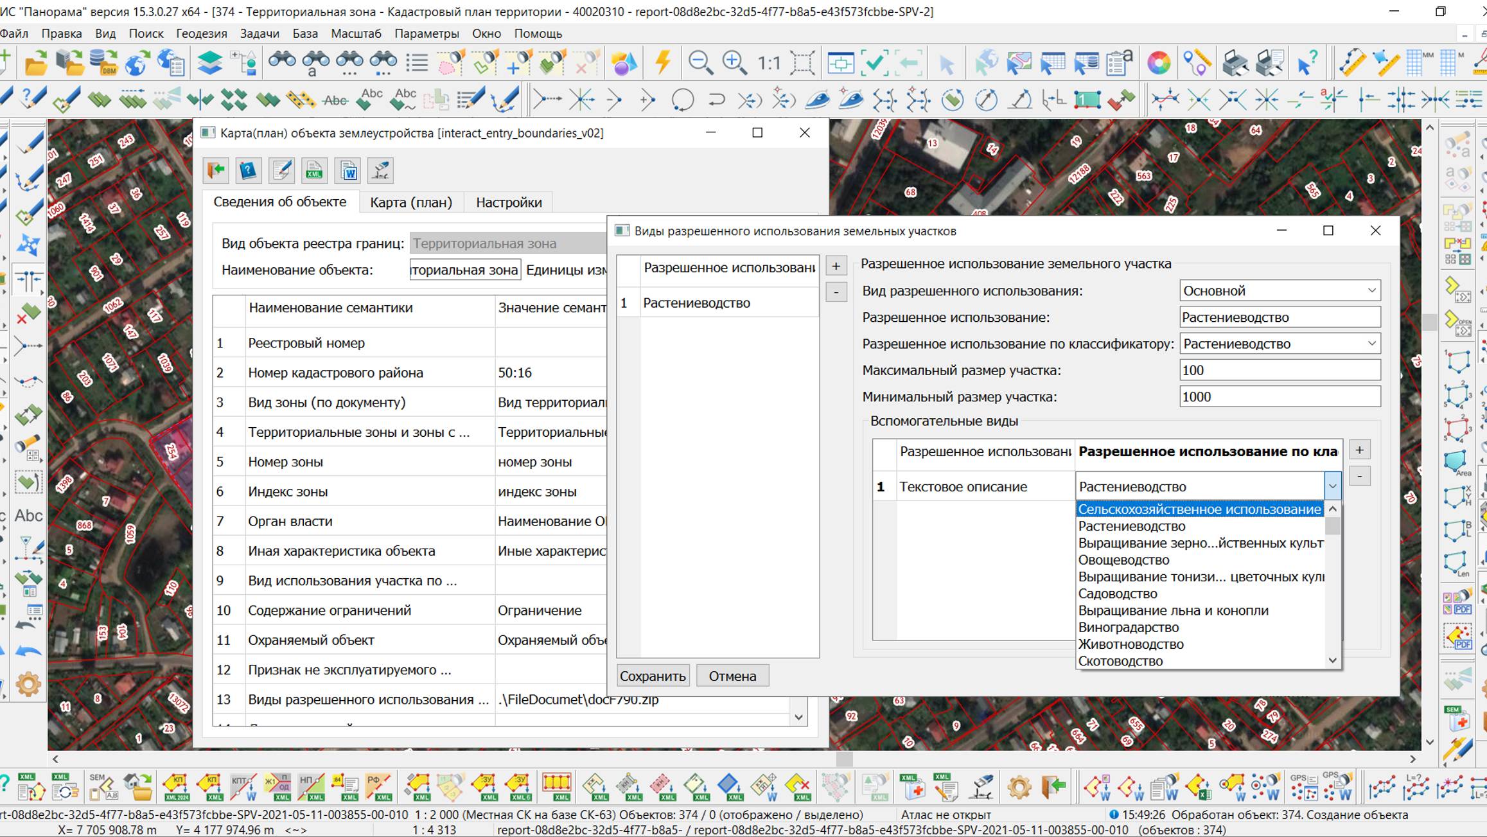Click the open folder icon in toolbar
Screen dimensions: 1487x837
tap(36, 63)
